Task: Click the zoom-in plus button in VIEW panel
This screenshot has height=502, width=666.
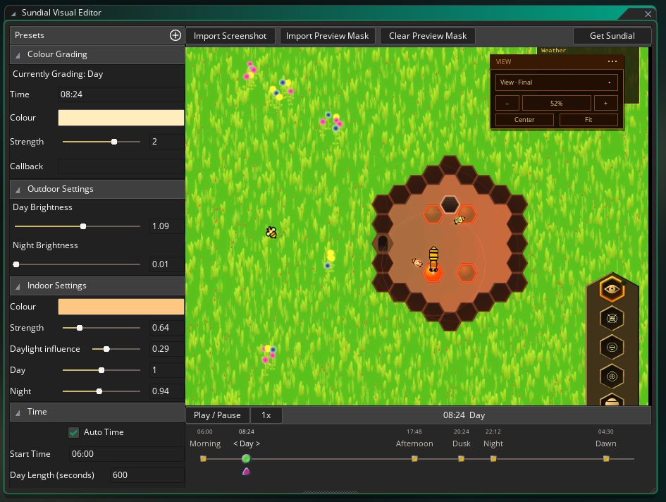Action: [605, 103]
